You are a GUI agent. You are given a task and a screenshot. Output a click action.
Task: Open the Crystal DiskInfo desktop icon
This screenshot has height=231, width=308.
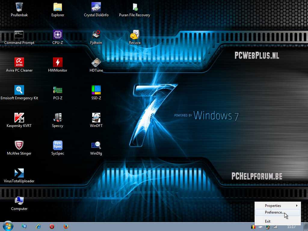[96, 7]
